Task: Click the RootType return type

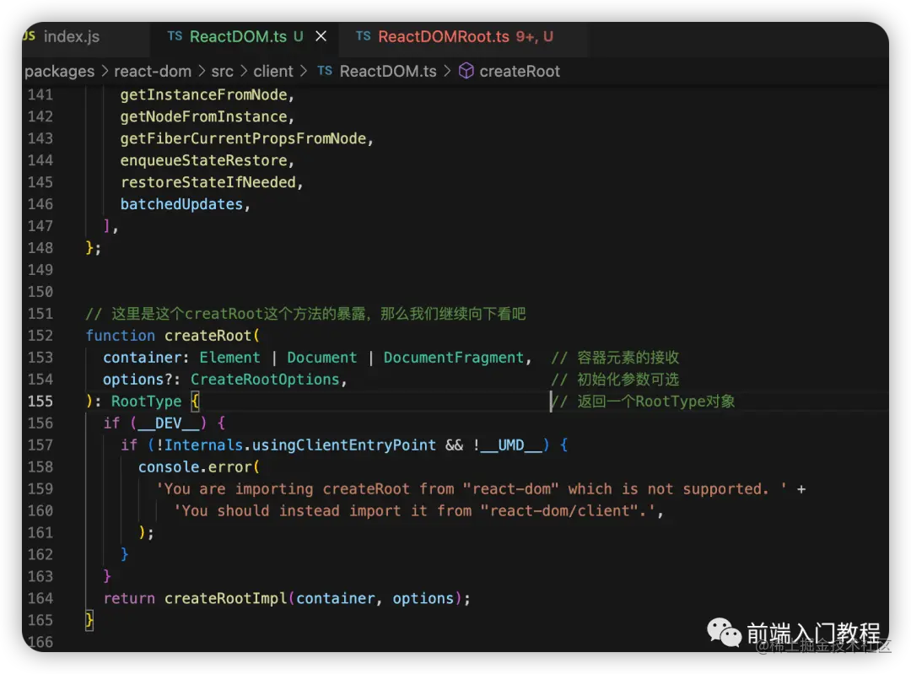Action: (147, 402)
